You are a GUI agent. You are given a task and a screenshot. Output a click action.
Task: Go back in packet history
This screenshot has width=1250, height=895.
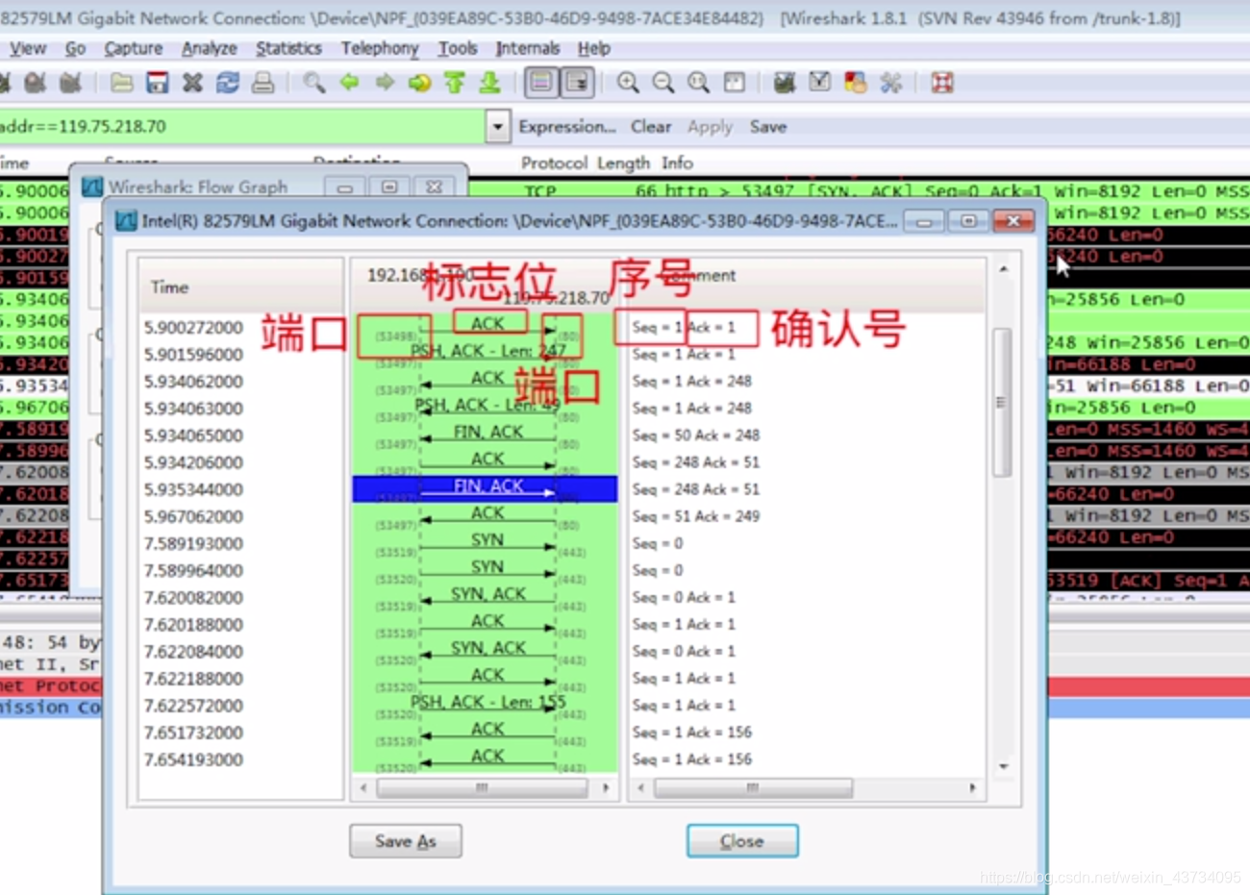[349, 84]
